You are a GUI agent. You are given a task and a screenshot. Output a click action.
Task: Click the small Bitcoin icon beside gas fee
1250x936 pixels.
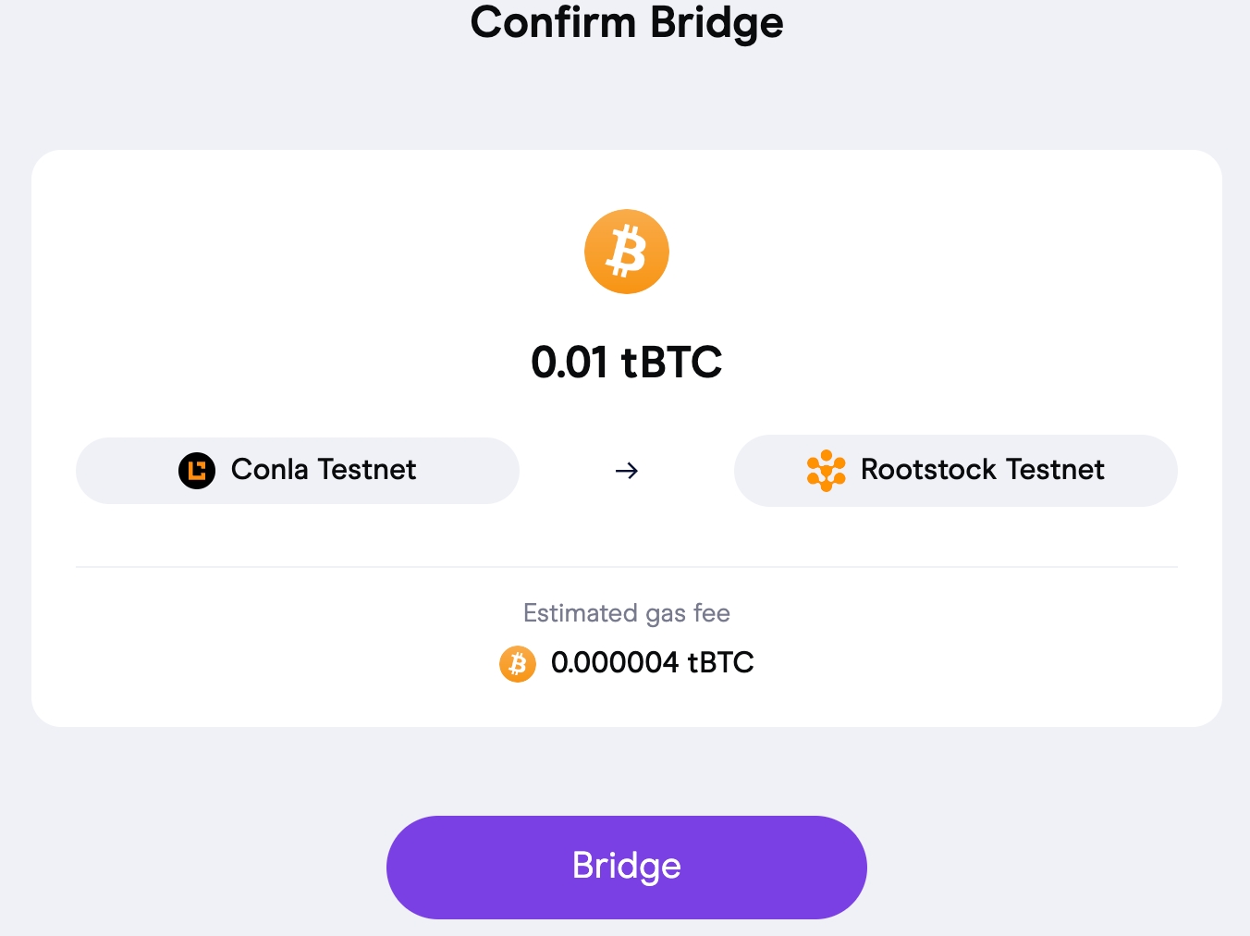[x=518, y=663]
